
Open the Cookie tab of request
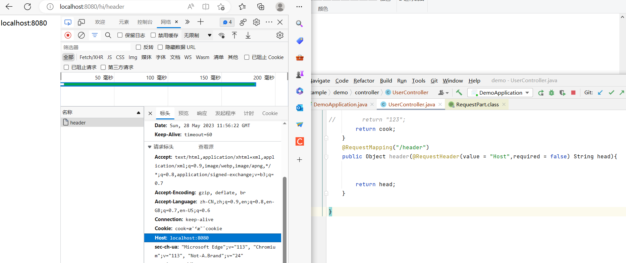tap(270, 113)
